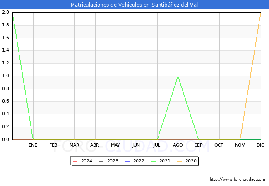Screen dimensions: 269x186
Task: Click the 0.6 y-axis value
Action: point(5,101)
